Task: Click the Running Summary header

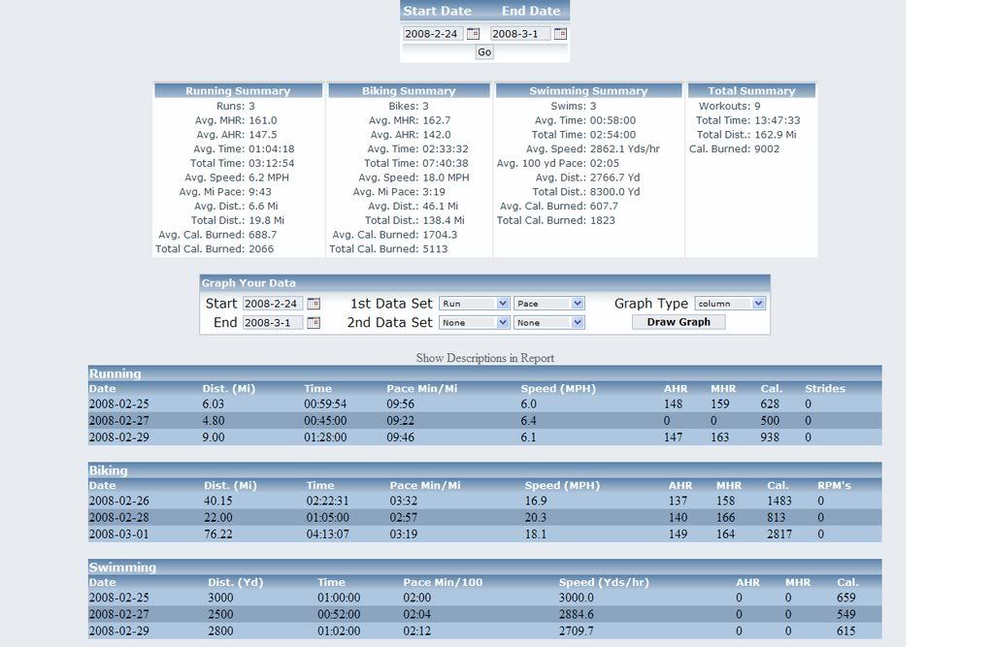Action: (238, 90)
